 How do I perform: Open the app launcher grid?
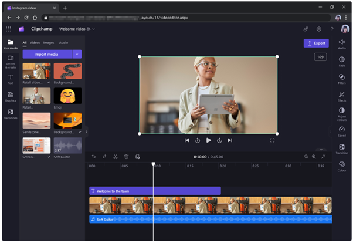pos(8,29)
